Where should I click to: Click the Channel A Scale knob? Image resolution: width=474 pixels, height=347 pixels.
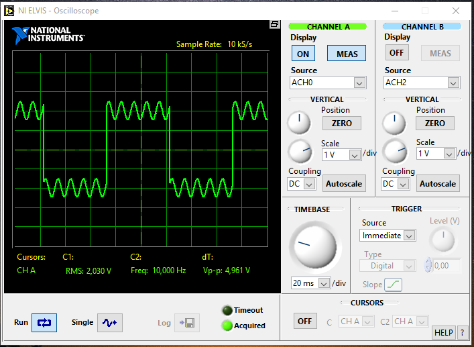pos(300,151)
